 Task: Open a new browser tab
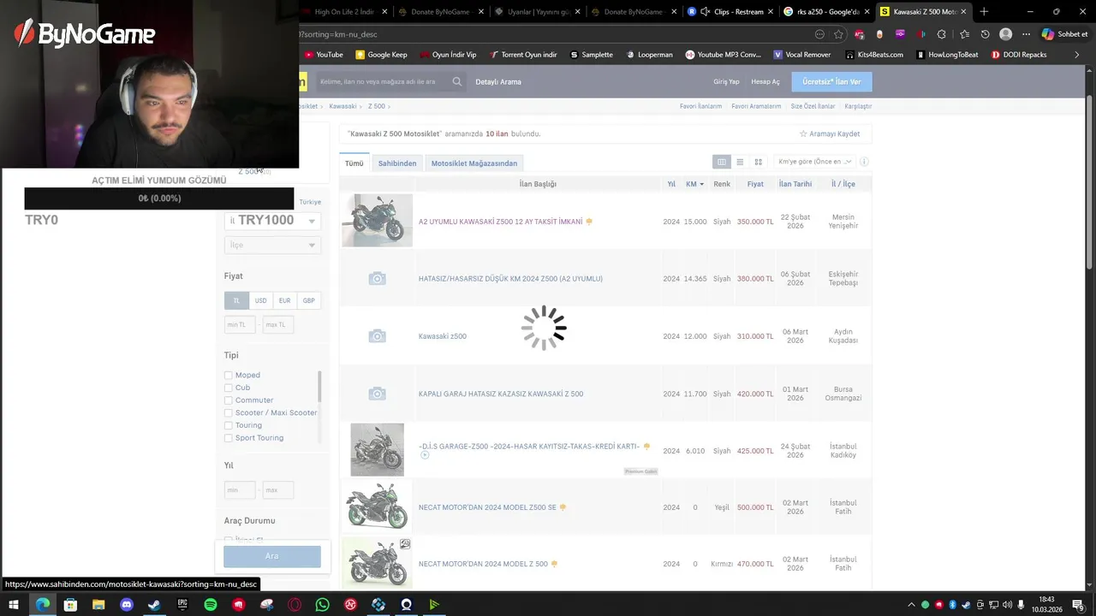tap(984, 12)
